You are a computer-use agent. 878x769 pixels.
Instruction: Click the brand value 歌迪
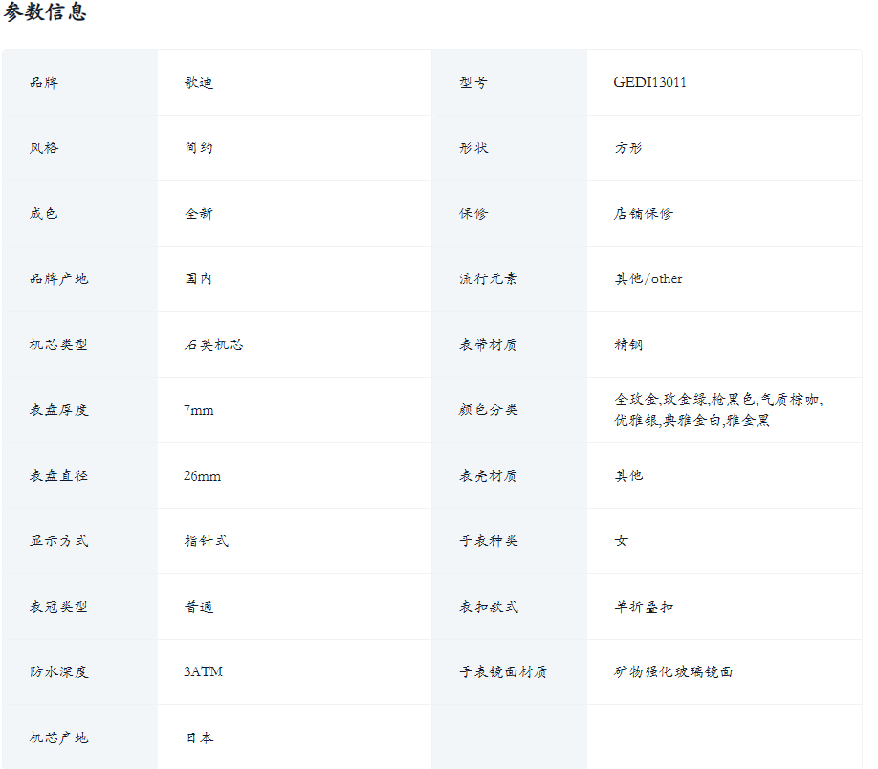pyautogui.click(x=199, y=83)
